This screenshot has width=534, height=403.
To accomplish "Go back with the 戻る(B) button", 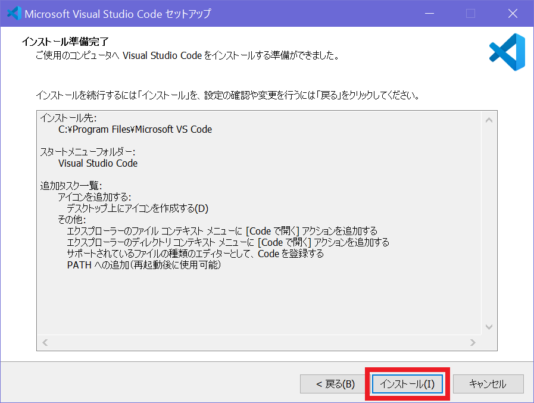I will (x=335, y=384).
